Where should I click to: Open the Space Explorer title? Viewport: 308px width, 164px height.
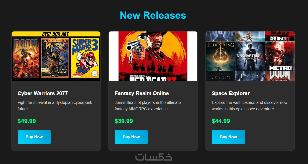pos(231,93)
